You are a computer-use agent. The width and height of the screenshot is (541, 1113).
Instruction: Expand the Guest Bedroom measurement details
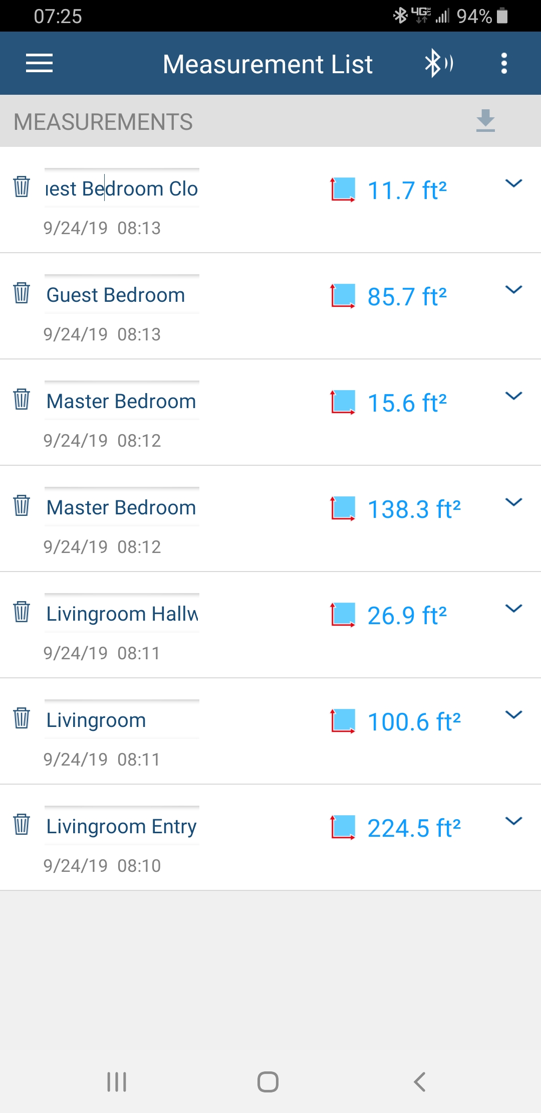[513, 290]
